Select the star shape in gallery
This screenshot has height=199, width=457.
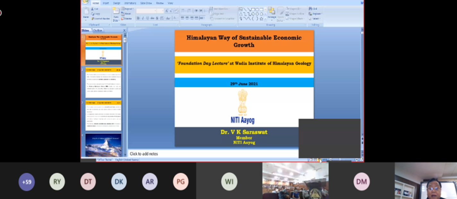pos(262,19)
